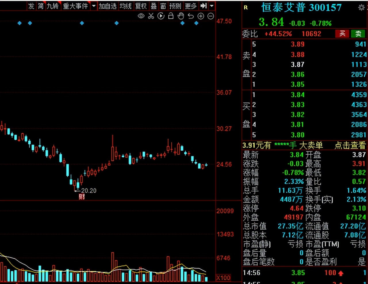The image size is (368, 284).
Task: Select buy level 2 price 3.83
Action: click(x=298, y=105)
